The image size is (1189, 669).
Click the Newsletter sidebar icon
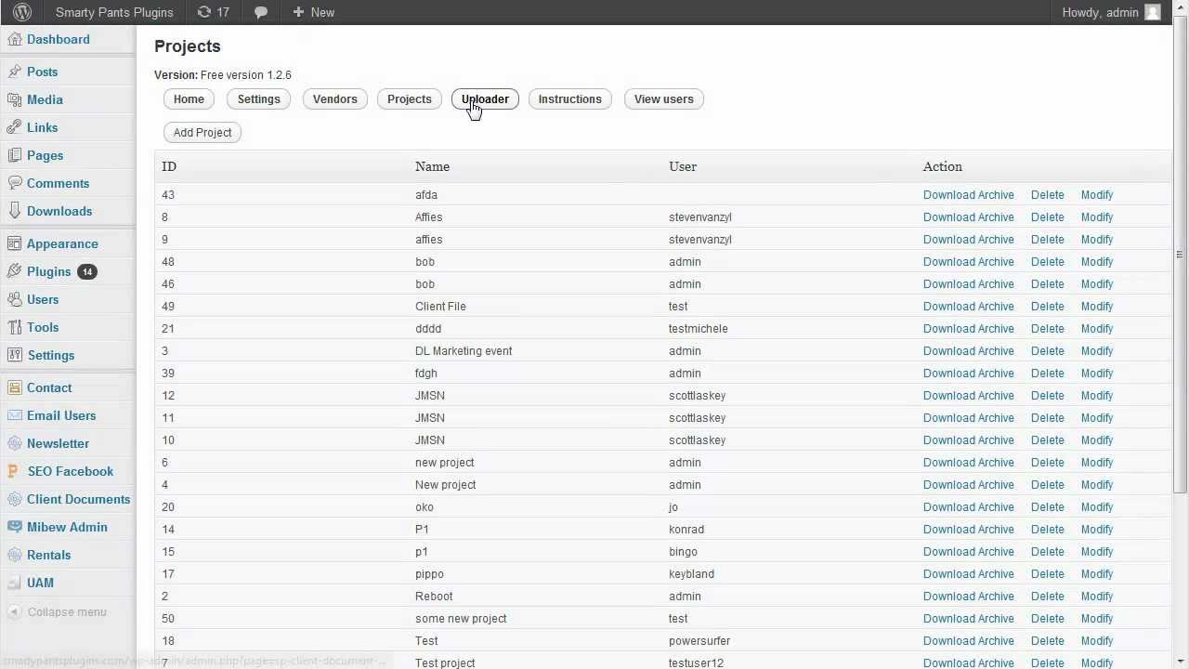[14, 443]
